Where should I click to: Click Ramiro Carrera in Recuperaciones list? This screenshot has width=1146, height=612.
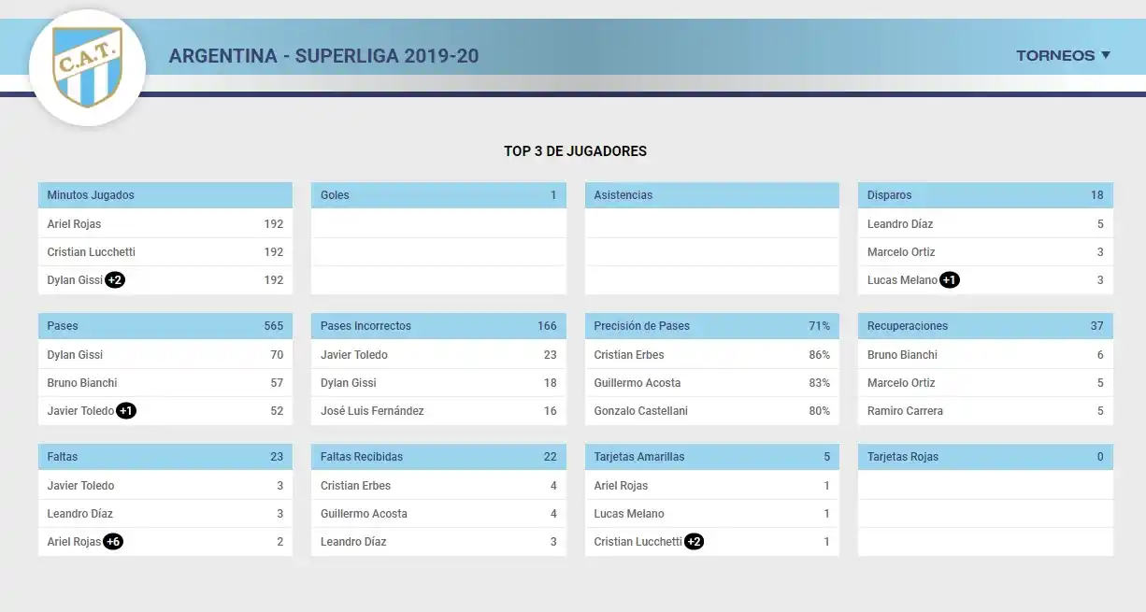[905, 411]
